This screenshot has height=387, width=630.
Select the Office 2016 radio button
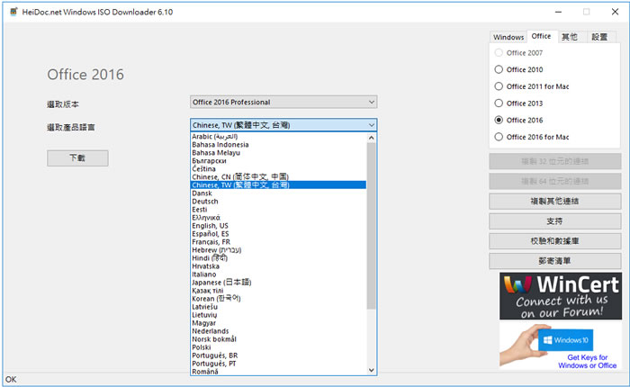pyautogui.click(x=499, y=120)
